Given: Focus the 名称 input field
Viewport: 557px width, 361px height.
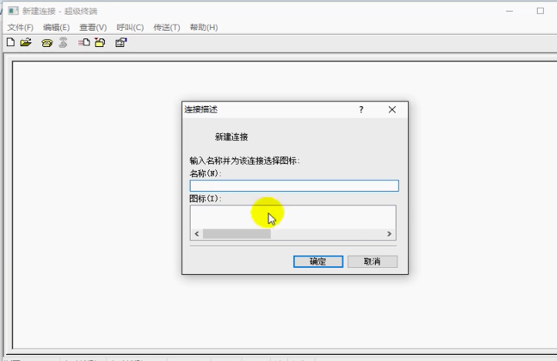Looking at the screenshot, I should [294, 186].
